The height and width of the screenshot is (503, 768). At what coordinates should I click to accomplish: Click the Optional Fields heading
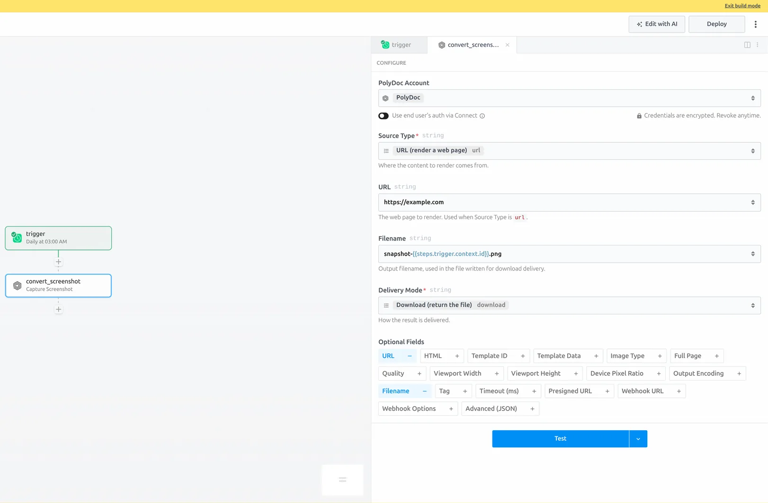pyautogui.click(x=401, y=342)
